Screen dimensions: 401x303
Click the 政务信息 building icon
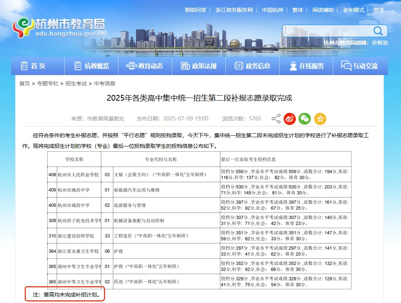(239, 66)
